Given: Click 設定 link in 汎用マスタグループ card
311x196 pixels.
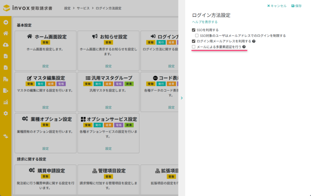Looking at the screenshot, I should (108, 107).
